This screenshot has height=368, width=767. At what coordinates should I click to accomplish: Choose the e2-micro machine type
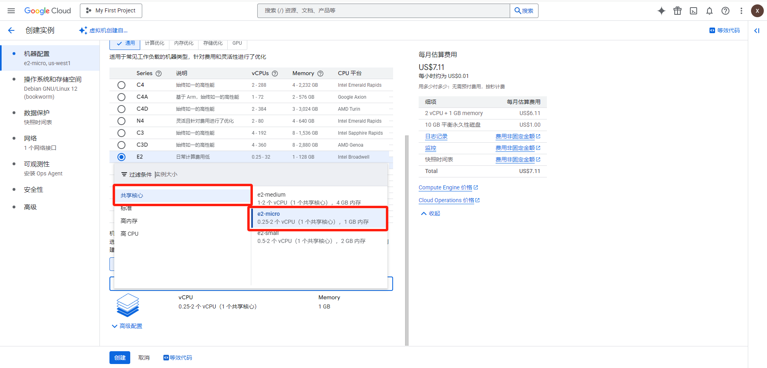click(319, 218)
